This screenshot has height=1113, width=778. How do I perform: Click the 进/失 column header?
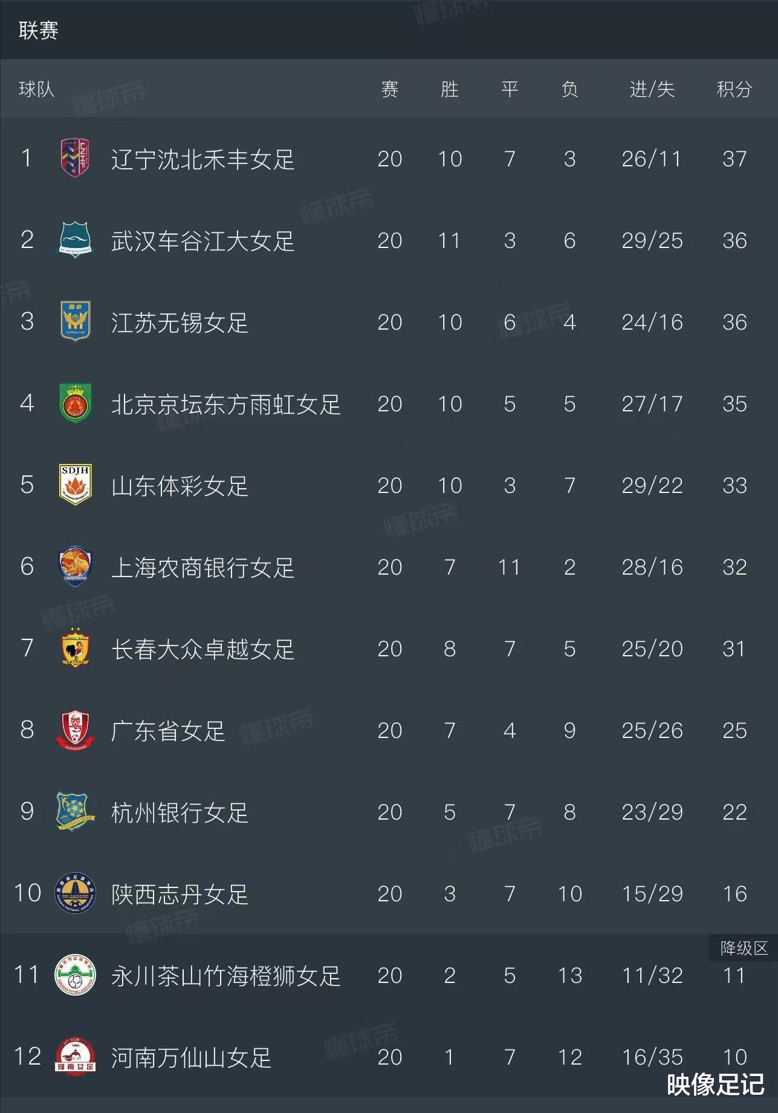[652, 90]
